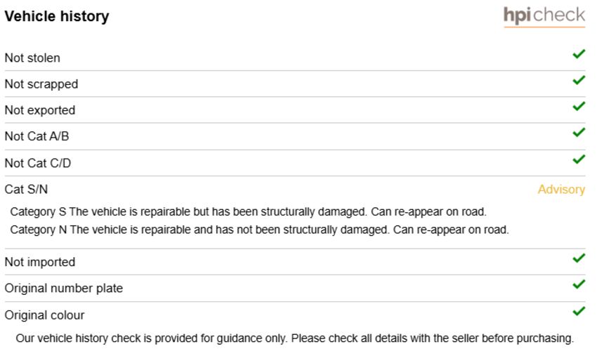Click the Vehicle history heading
Screen dimensions: 597x356
point(57,16)
